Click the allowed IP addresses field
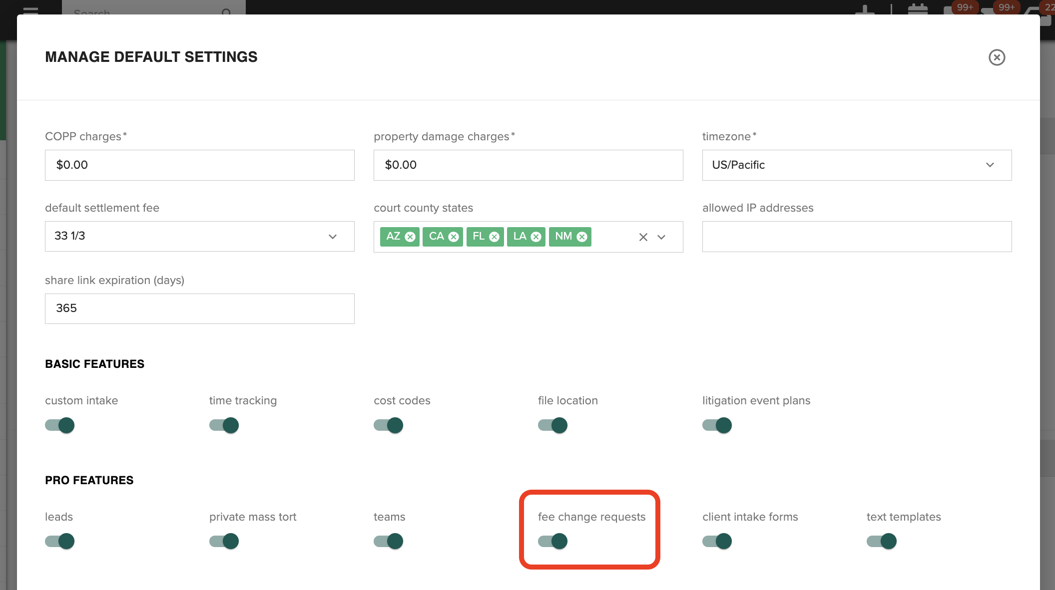This screenshot has width=1055, height=590. tap(857, 237)
